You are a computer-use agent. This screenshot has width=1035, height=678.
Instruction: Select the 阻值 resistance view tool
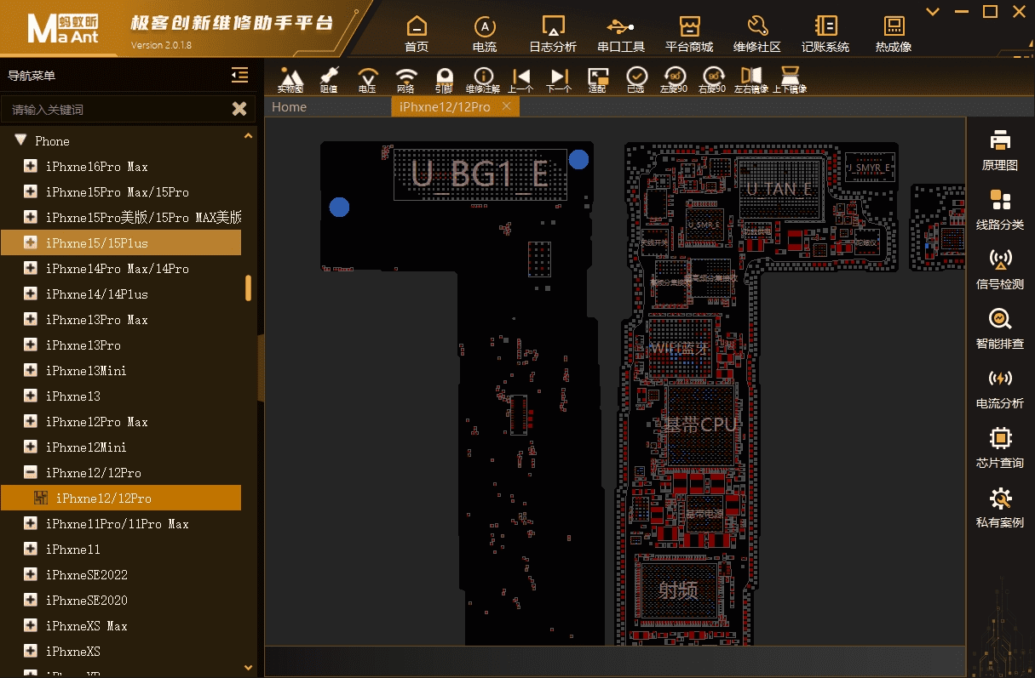(329, 80)
